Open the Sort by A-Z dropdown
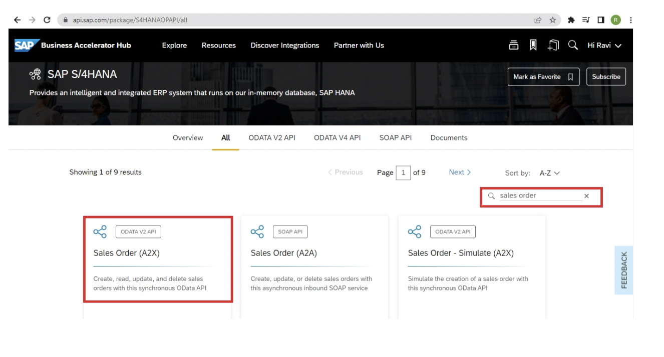This screenshot has height=357, width=664. [549, 173]
